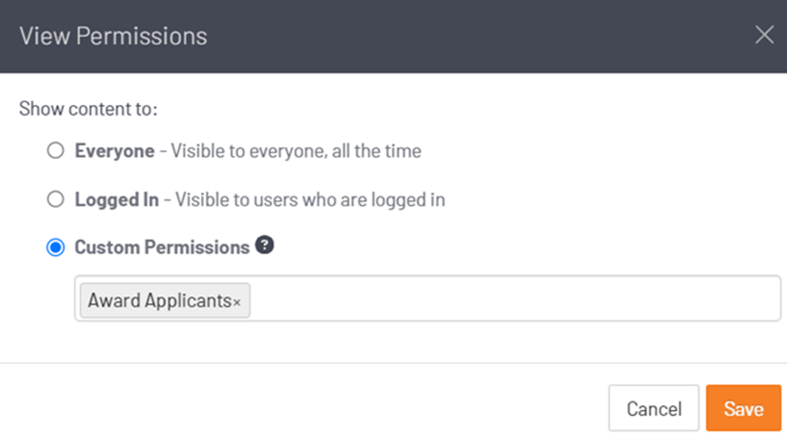Click 'Visible to users who are logged in' text
The height and width of the screenshot is (439, 787).
310,199
